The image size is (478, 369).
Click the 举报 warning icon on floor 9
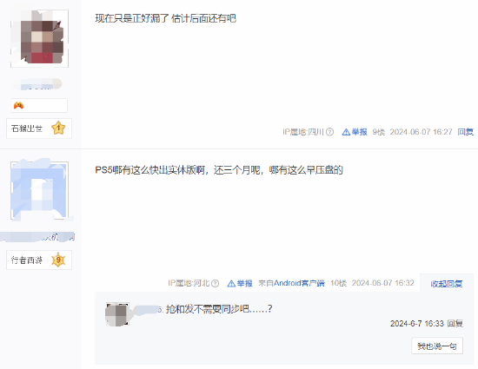click(346, 132)
